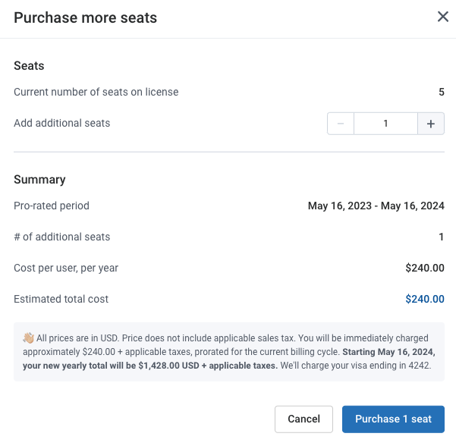The width and height of the screenshot is (456, 446).
Task: Click the pro-rated period date range
Action: tap(376, 206)
